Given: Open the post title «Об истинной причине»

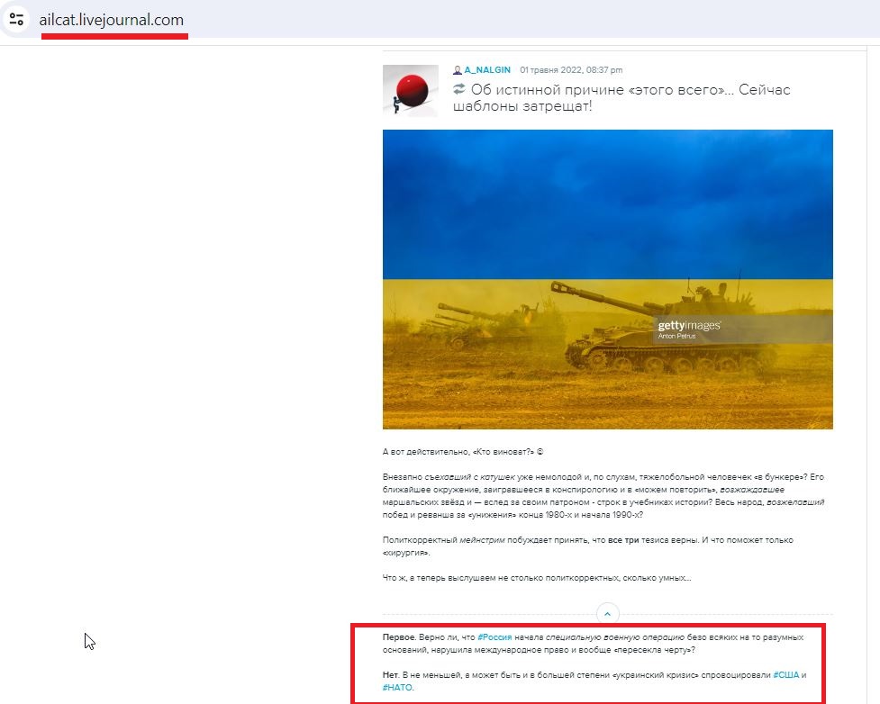Looking at the screenshot, I should [621, 97].
